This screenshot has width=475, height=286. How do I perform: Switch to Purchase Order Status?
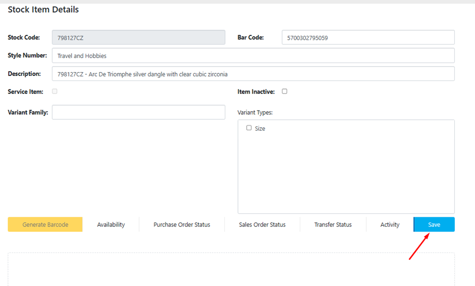click(x=181, y=224)
